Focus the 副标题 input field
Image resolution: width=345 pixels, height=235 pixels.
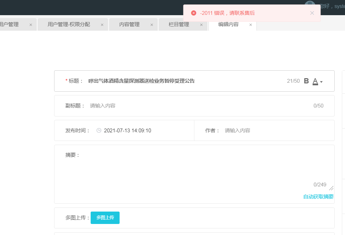pyautogui.click(x=196, y=106)
